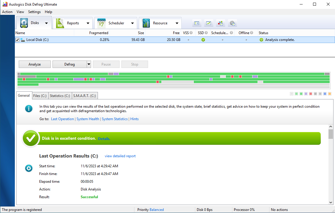Click the checklist view toolbar icon

coord(197,23)
